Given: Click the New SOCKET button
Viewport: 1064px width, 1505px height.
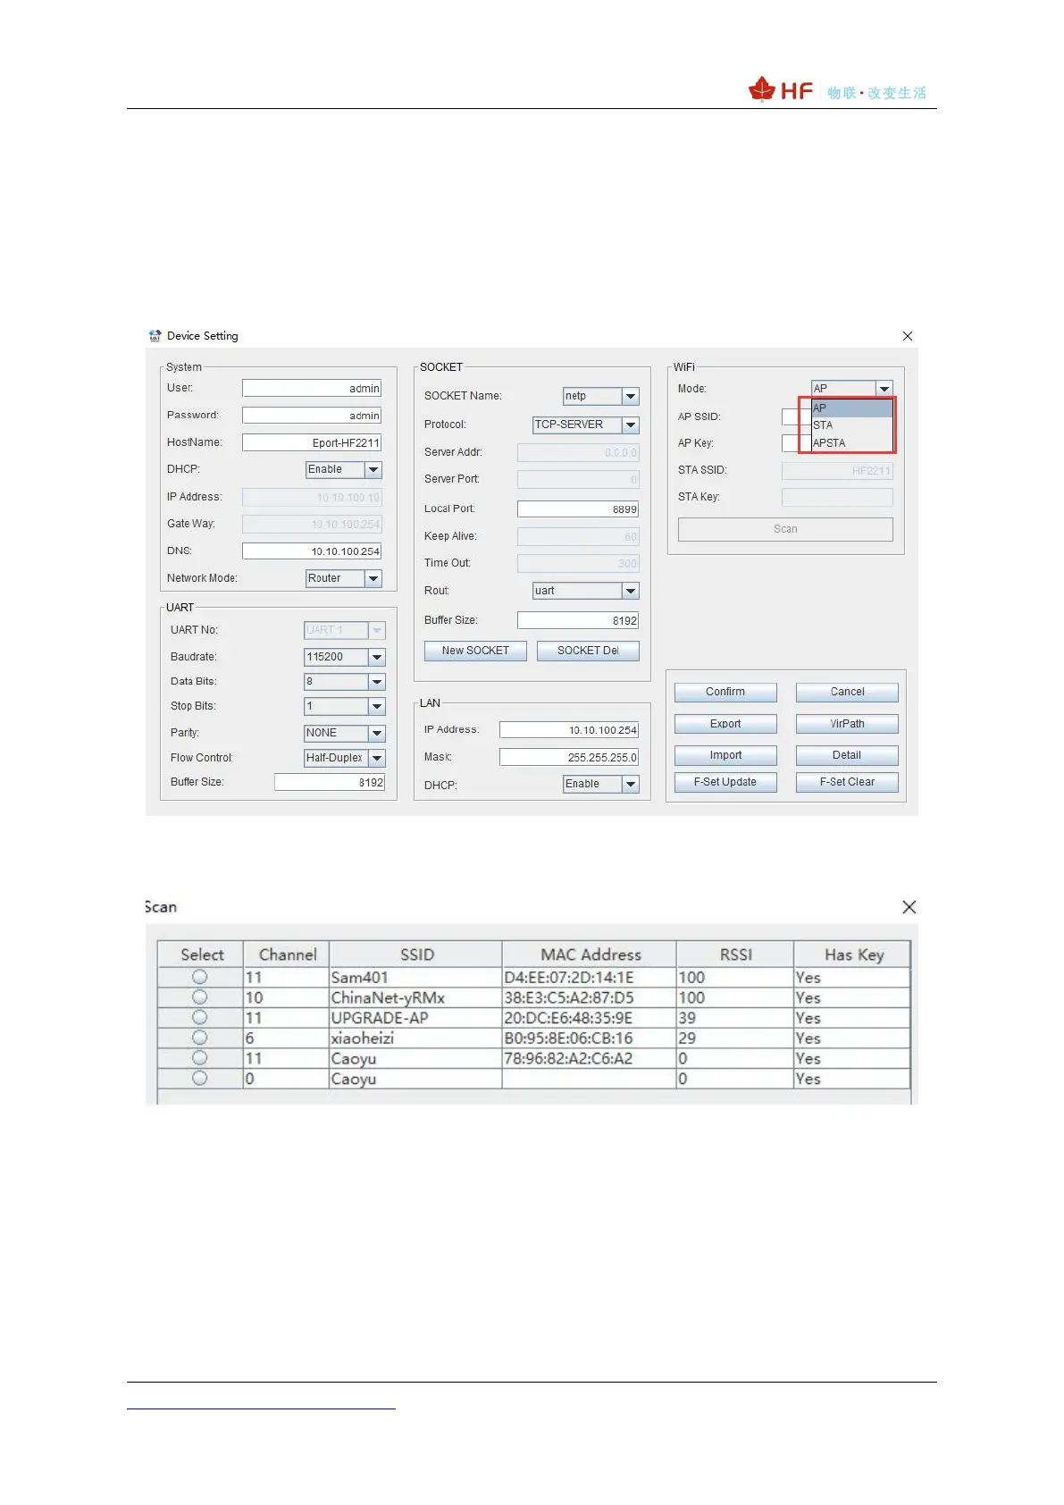Looking at the screenshot, I should [475, 651].
